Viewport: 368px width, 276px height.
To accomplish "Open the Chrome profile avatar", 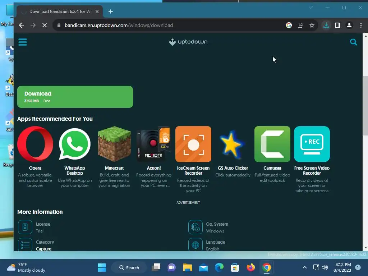I will click(x=349, y=25).
